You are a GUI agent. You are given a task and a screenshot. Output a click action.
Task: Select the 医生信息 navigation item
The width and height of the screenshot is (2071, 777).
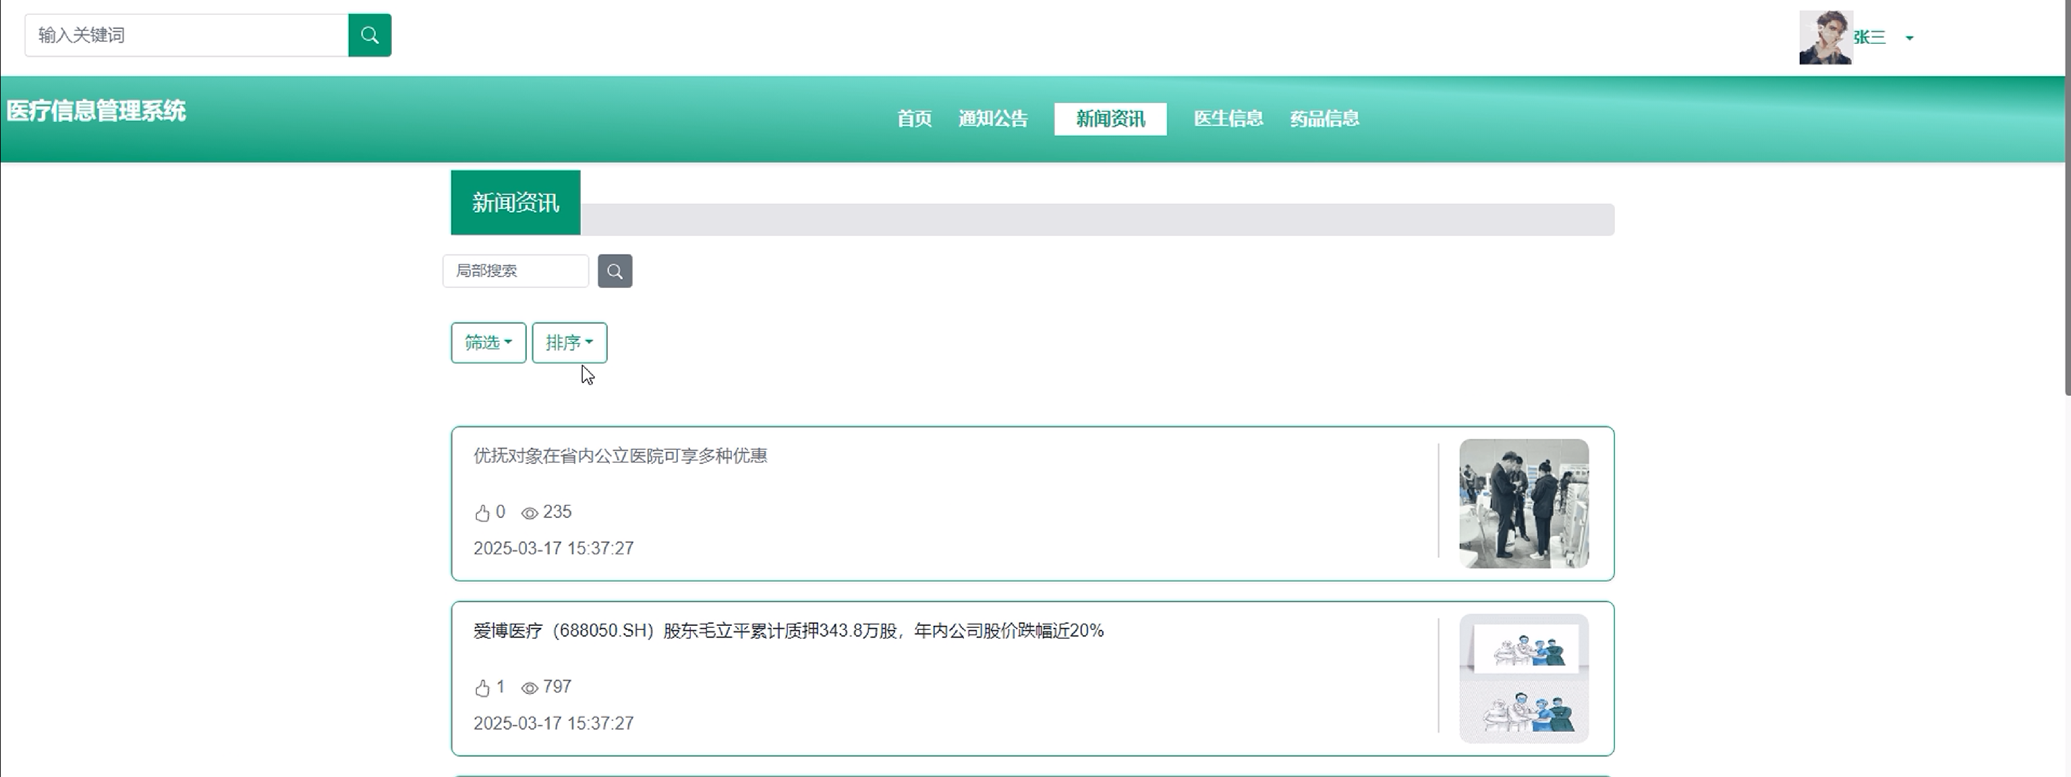[x=1228, y=119]
